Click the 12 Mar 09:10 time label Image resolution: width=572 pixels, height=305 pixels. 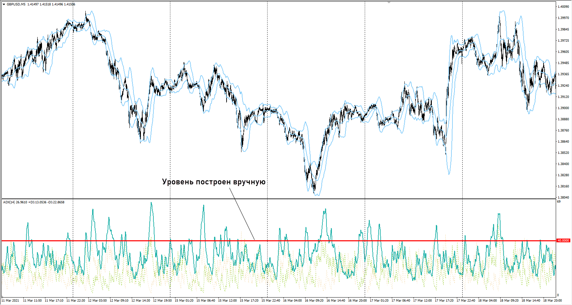[119, 301]
